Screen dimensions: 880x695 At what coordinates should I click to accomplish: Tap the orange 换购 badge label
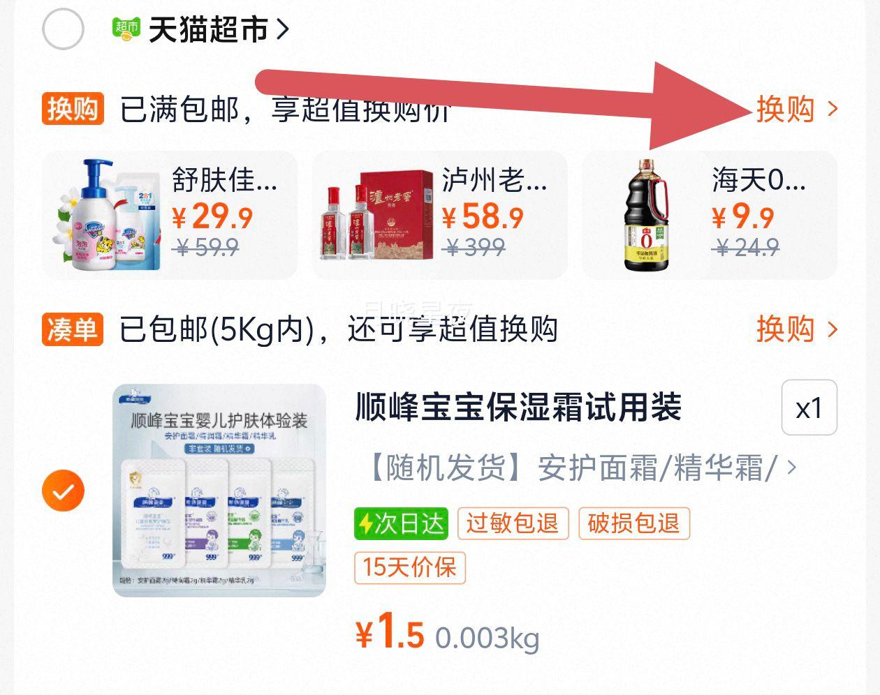pos(73,109)
